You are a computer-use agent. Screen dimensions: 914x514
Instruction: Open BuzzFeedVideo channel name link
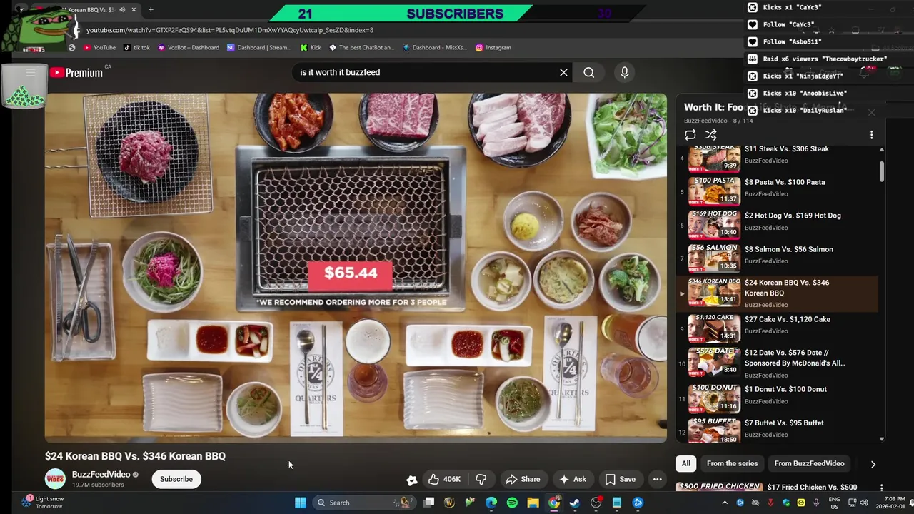coord(101,475)
